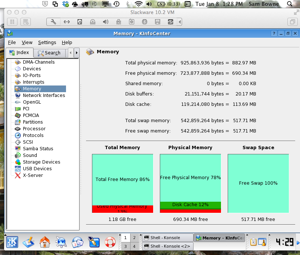Select USB Devices in the sidebar
Screen dimensions: 300x255
(x=37, y=169)
